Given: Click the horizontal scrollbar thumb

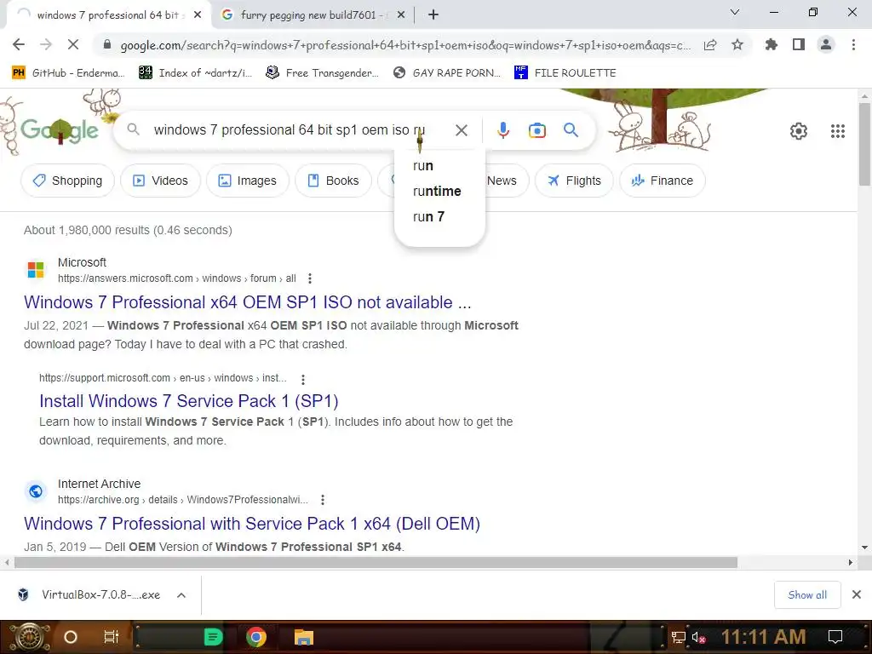Looking at the screenshot, I should click(376, 563).
